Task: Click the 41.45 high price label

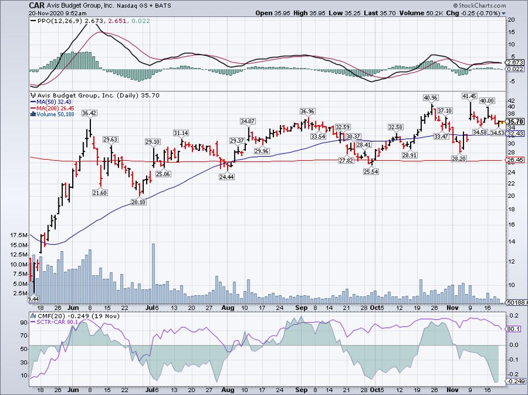Action: click(470, 96)
